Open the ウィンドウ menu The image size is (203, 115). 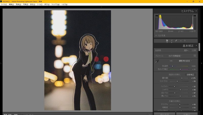pos(56,4)
